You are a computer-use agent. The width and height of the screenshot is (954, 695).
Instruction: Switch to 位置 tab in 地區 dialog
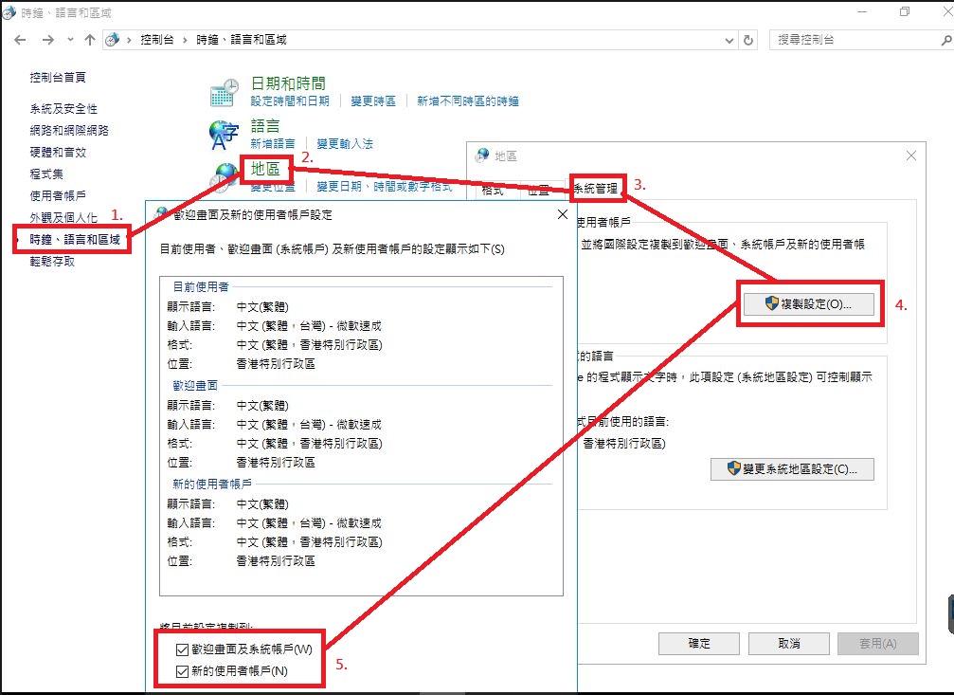[538, 190]
